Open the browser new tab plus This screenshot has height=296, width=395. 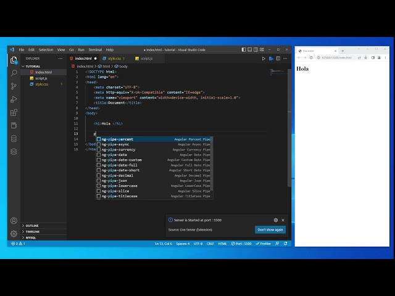[x=343, y=51]
